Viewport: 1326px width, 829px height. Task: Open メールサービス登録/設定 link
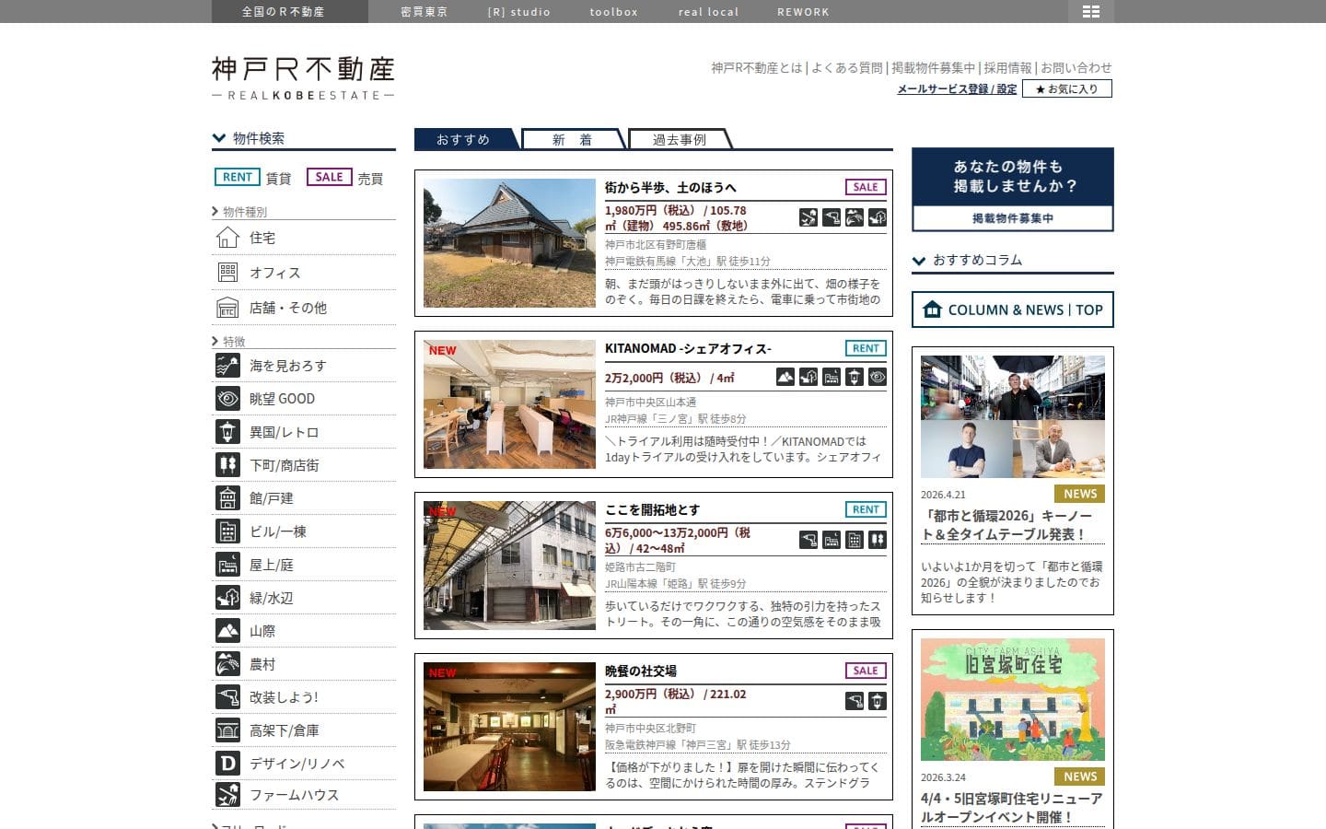pyautogui.click(x=957, y=89)
